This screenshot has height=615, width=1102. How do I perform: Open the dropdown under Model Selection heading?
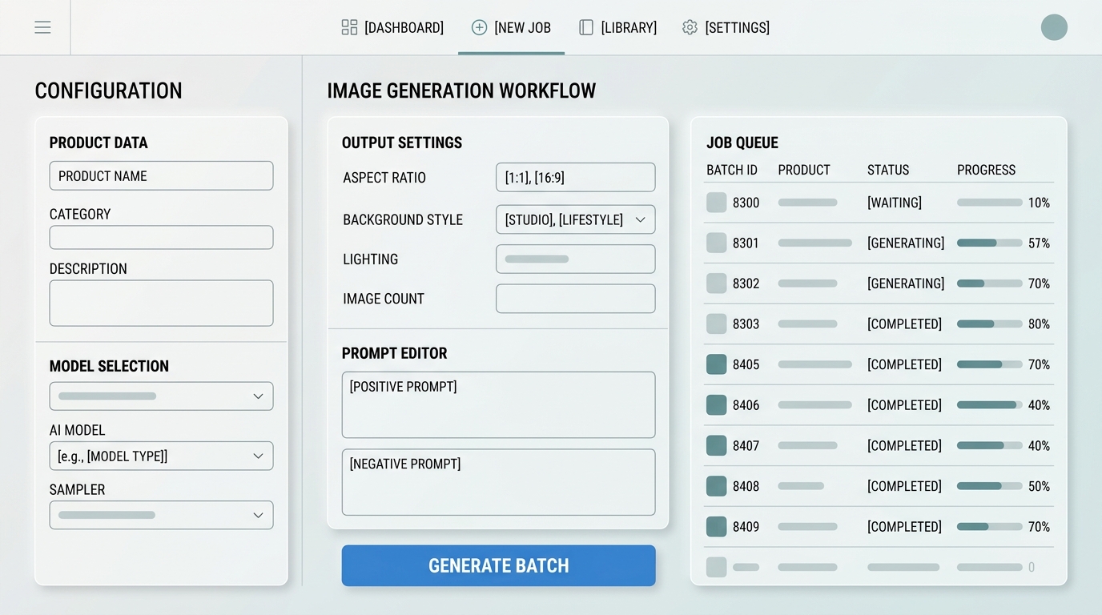(x=161, y=396)
